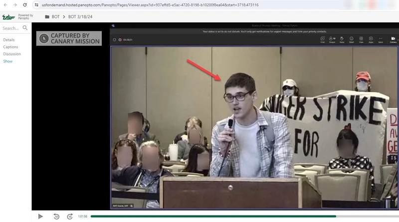399x222 pixels.
Task: Open the Discussion sidebar tab
Action: tap(12, 54)
